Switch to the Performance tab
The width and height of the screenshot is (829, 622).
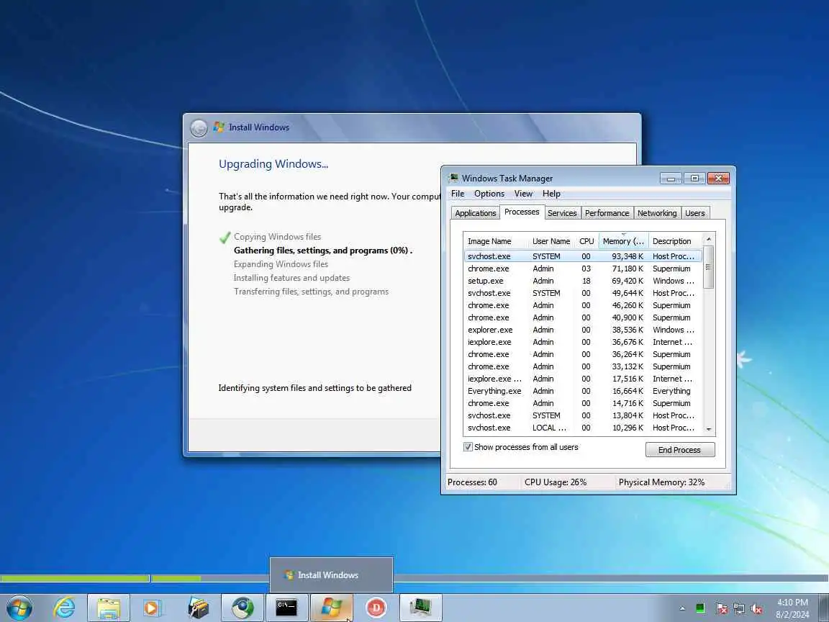(x=607, y=212)
